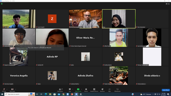Open Google Chrome from taskbar
This screenshot has width=171, height=96.
coord(63,94)
